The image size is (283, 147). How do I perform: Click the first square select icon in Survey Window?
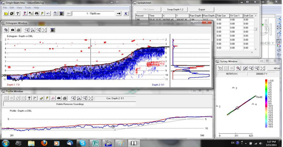coord(220,68)
